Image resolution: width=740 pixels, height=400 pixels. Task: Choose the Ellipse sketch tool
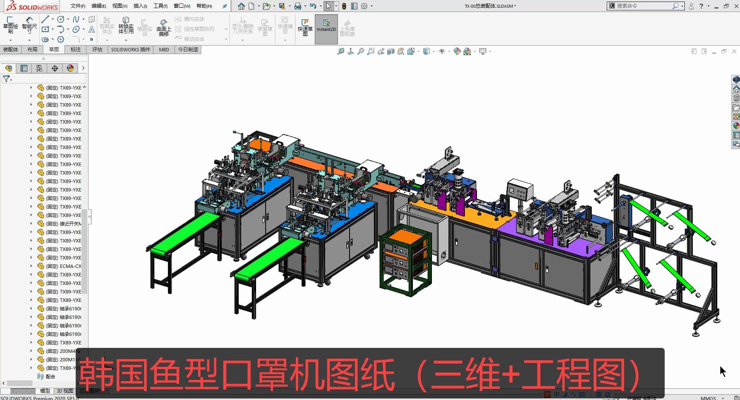click(76, 29)
